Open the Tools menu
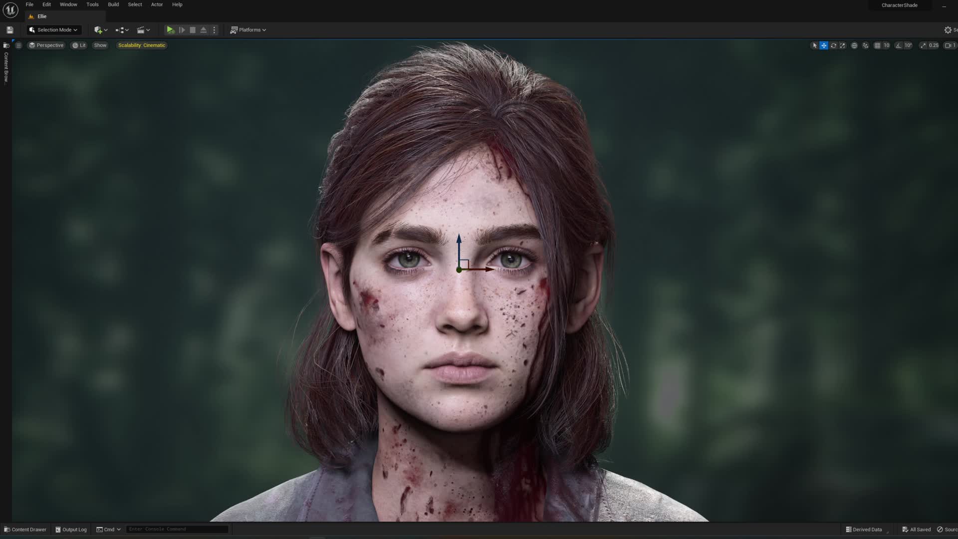958x539 pixels. pos(92,4)
